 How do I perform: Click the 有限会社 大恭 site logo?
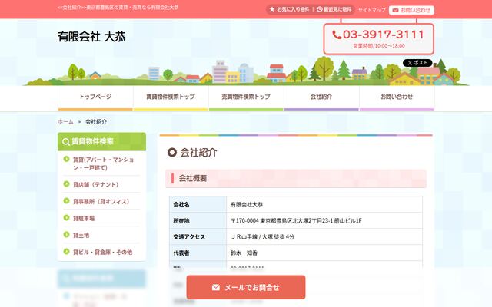91,37
